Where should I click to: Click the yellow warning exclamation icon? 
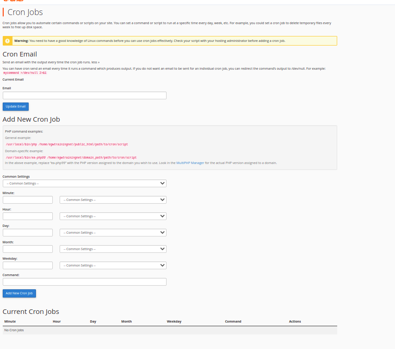pos(7,41)
